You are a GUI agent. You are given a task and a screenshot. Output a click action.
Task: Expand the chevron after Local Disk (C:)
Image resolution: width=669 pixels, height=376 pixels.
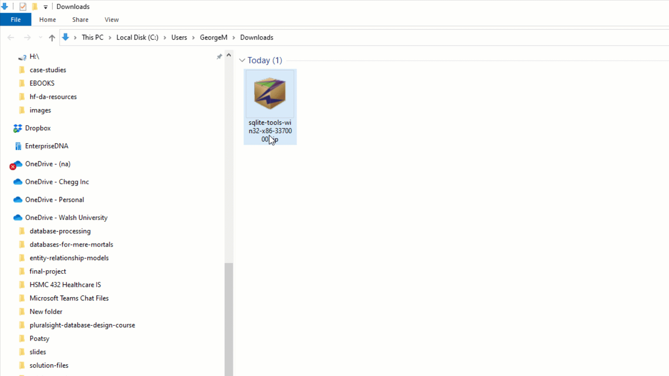tap(165, 38)
